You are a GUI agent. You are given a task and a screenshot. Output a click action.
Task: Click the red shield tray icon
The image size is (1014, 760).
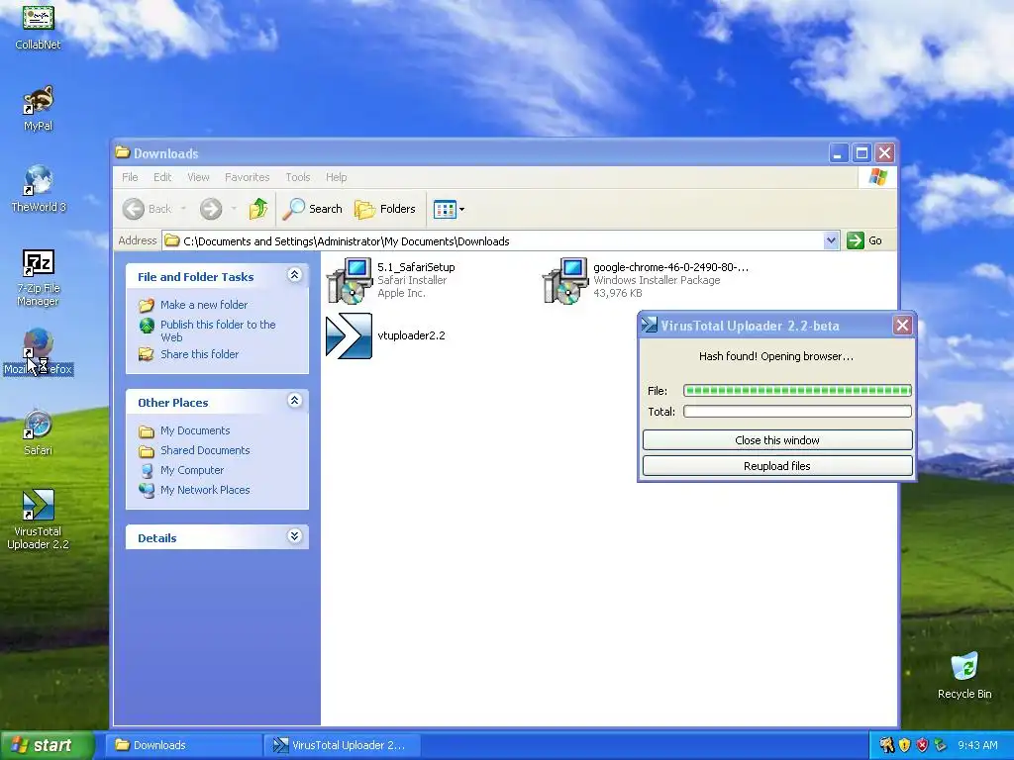[x=922, y=745]
